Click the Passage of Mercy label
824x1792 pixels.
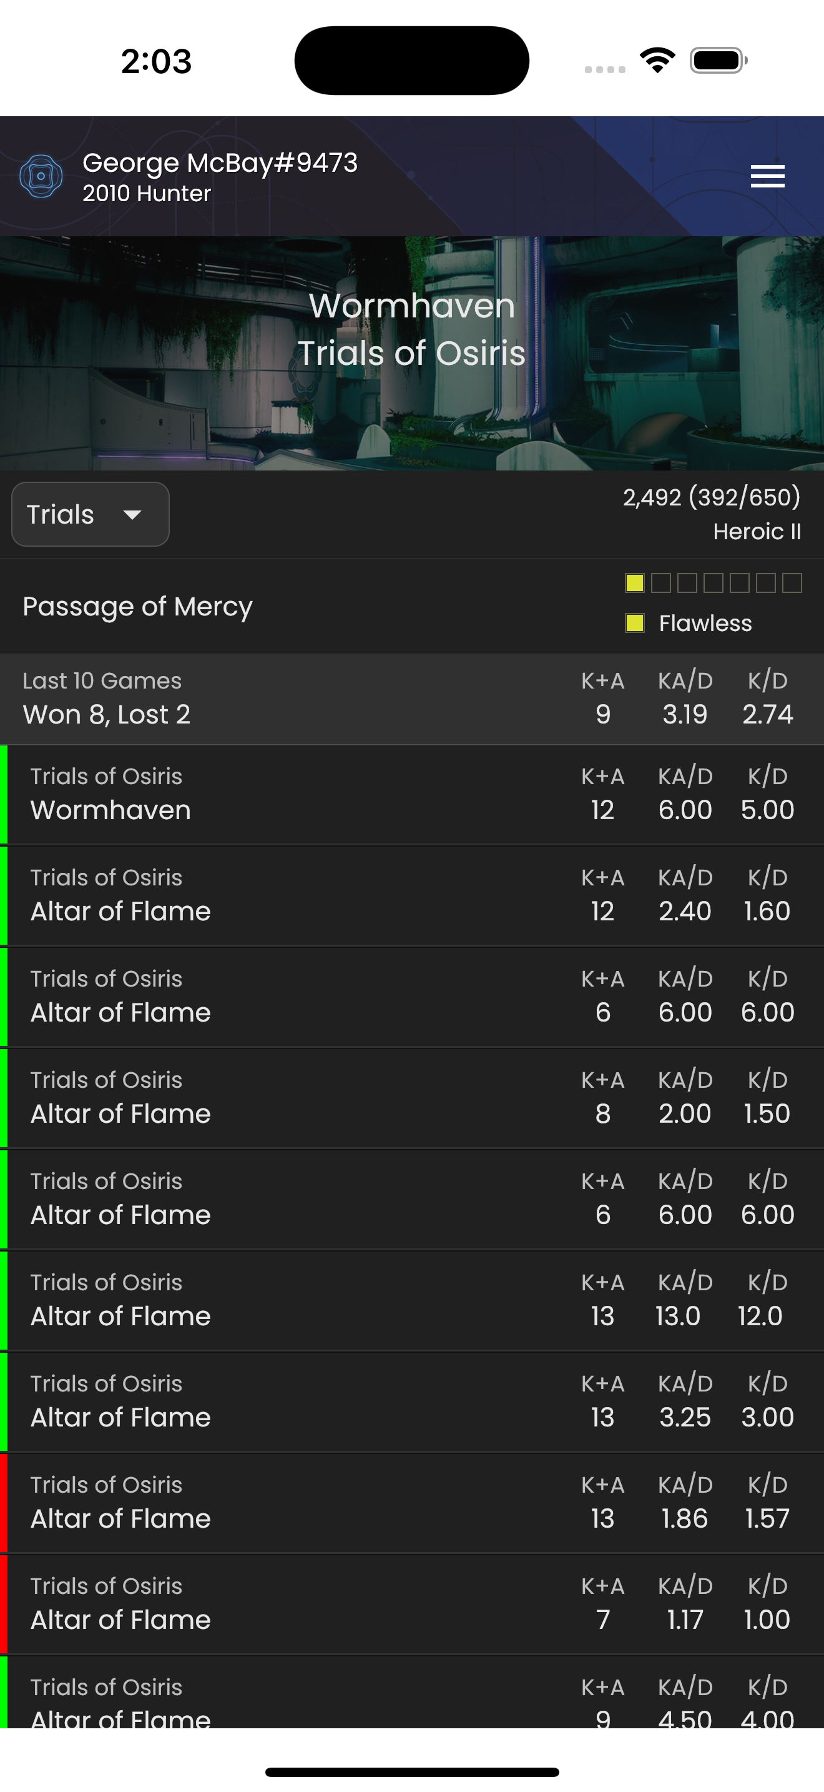point(137,606)
